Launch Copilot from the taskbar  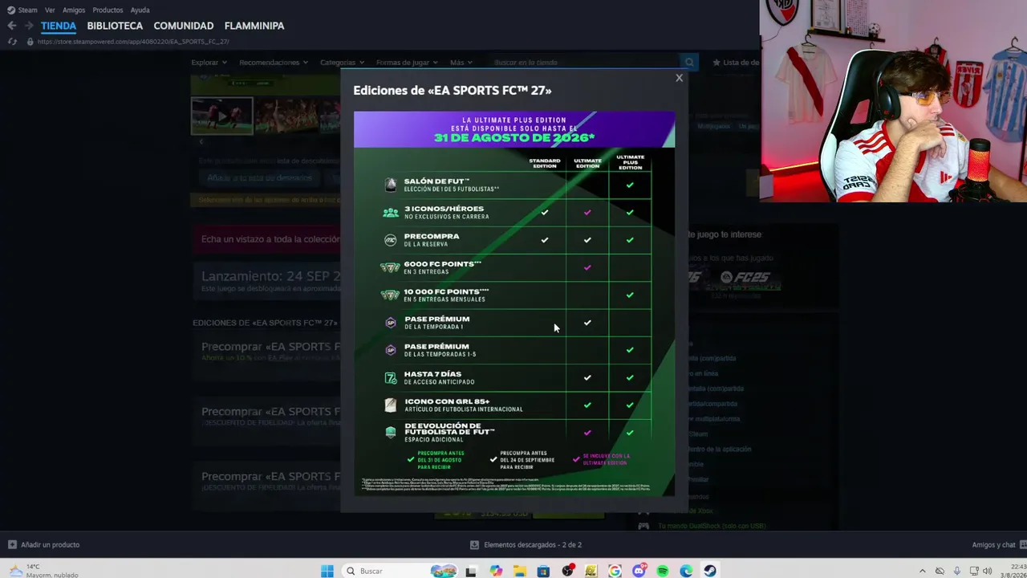point(496,571)
